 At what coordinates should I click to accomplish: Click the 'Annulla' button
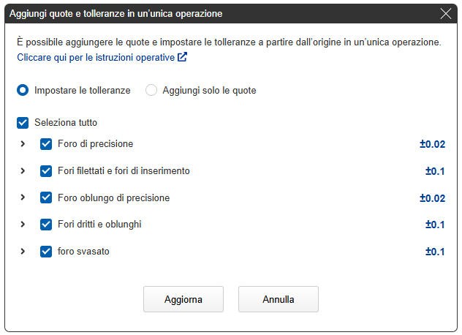[x=278, y=299]
